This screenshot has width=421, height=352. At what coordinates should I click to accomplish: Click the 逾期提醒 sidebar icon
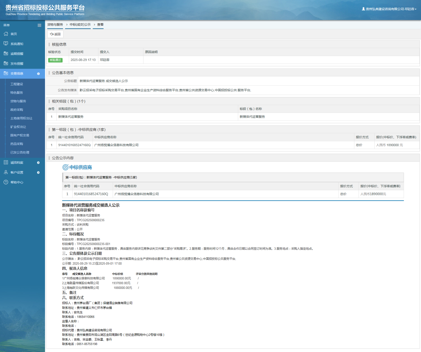[x=6, y=54]
